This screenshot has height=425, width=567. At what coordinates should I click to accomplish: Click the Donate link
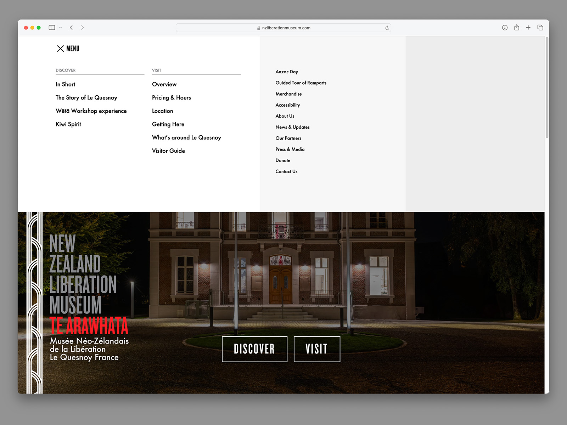283,160
